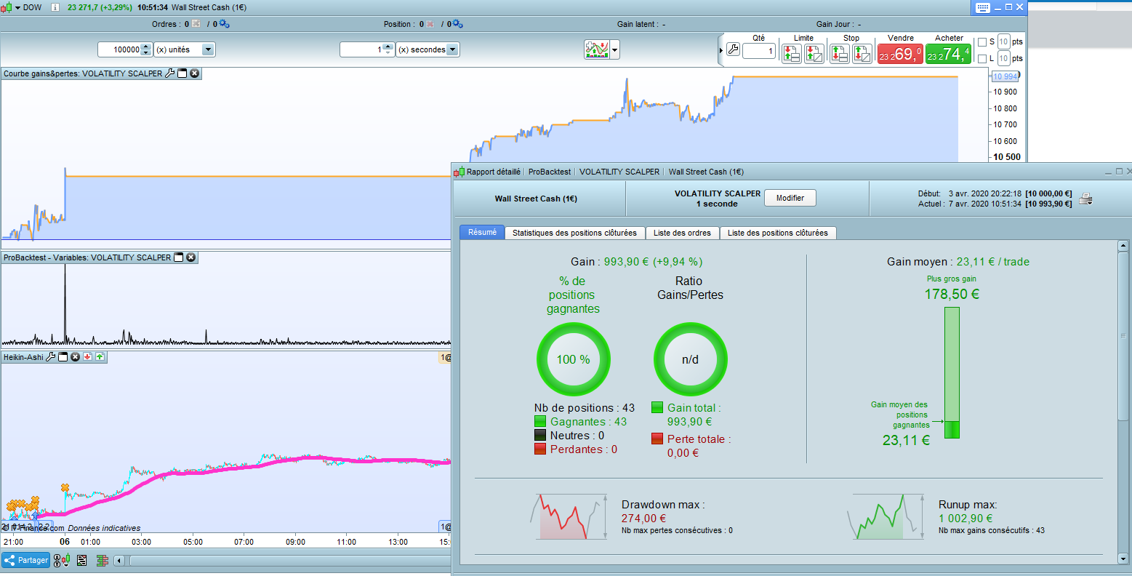The height and width of the screenshot is (576, 1132).
Task: Click the printer icon in report
Action: point(1085,199)
